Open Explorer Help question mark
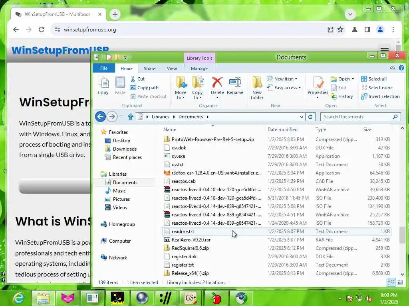Viewport: 409px width, 306px height. (401, 68)
